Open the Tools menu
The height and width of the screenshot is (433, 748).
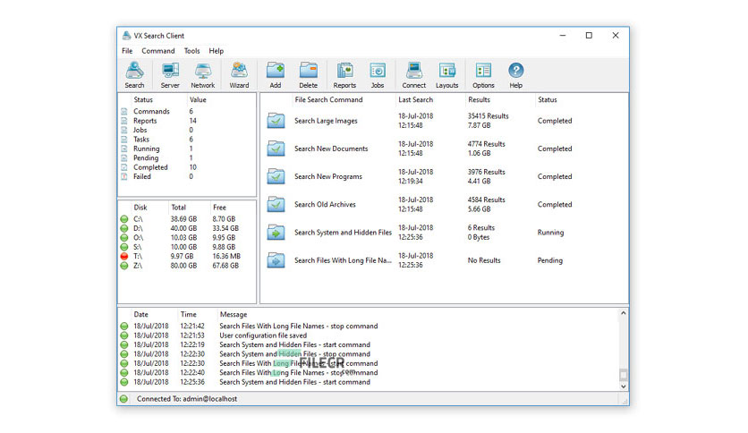[191, 51]
